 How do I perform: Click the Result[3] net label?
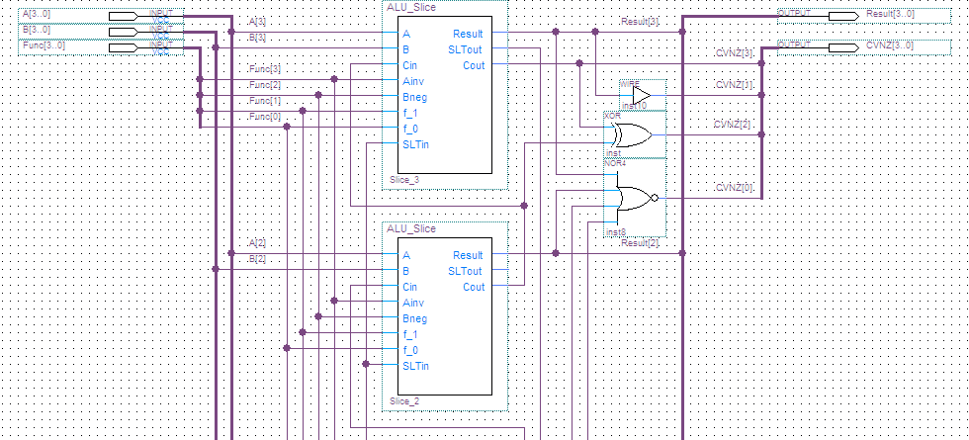[x=639, y=21]
